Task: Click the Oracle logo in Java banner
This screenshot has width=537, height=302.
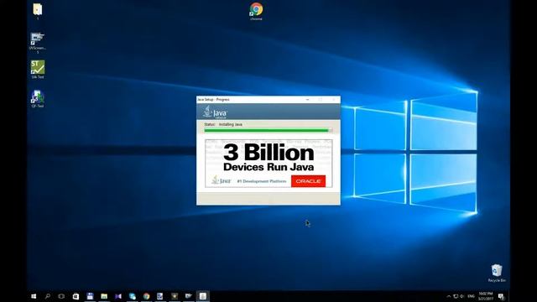Action: tap(308, 181)
